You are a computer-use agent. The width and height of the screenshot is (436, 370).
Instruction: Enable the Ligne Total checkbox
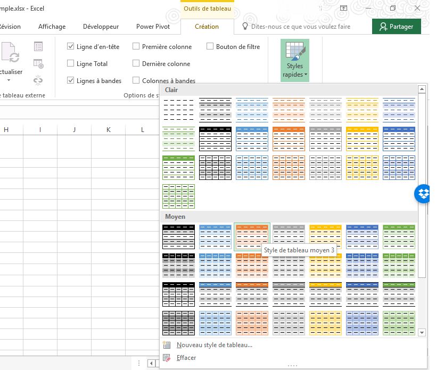[x=71, y=64]
